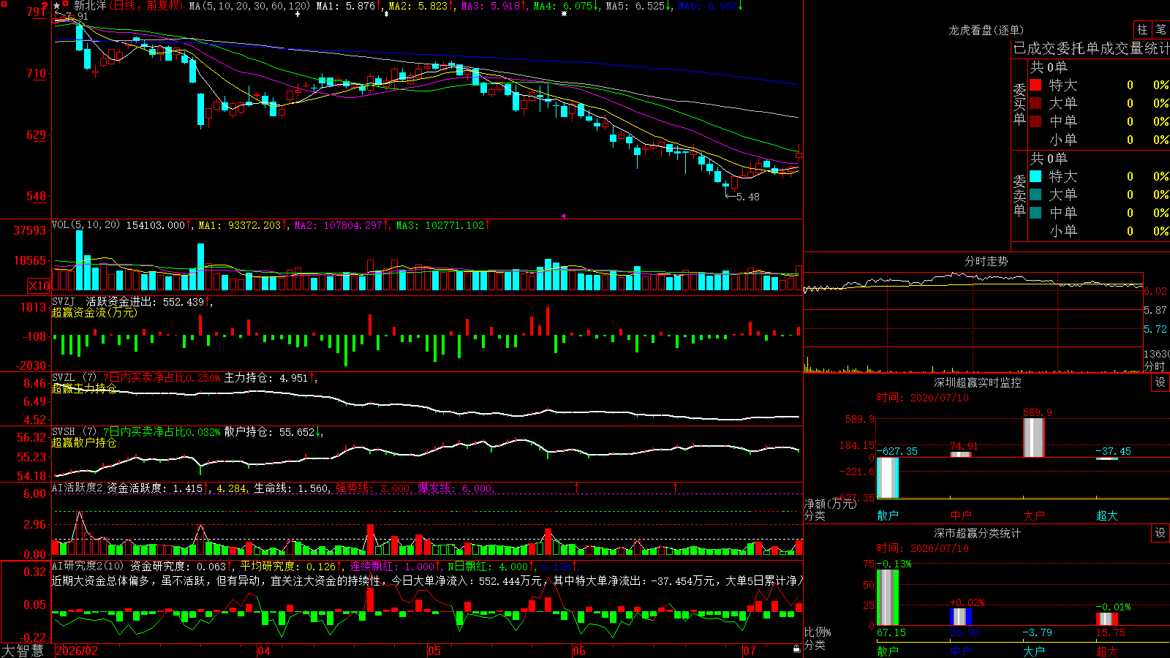Click the 2026/02 date marker on timeline
1170x658 pixels.
click(77, 651)
